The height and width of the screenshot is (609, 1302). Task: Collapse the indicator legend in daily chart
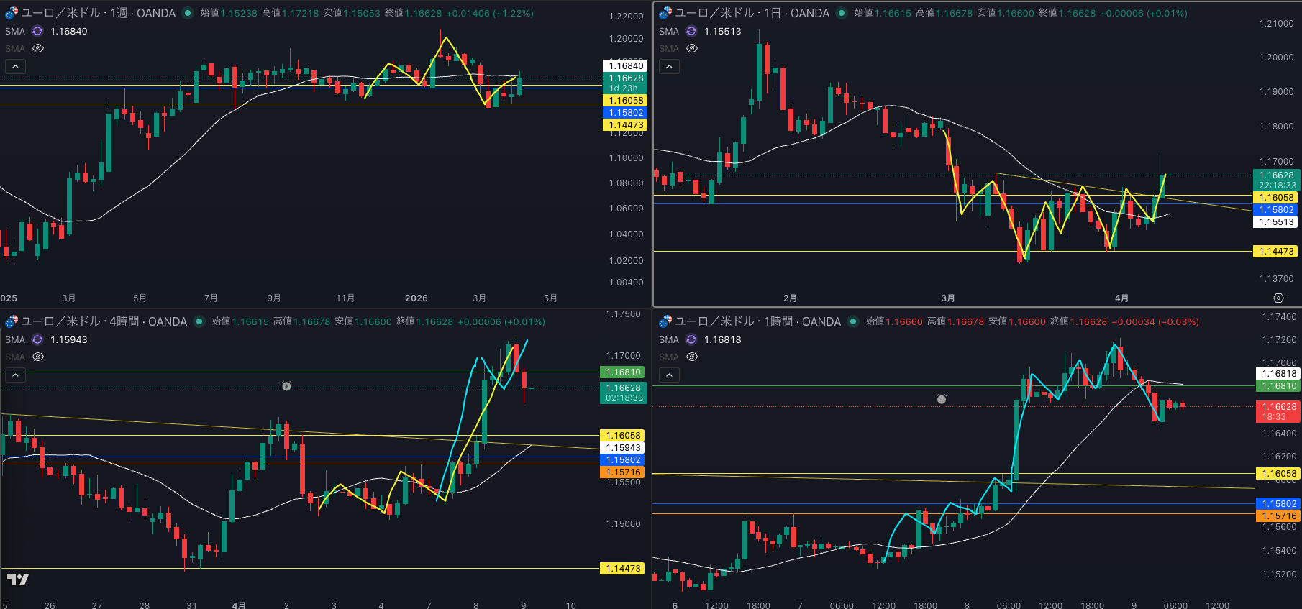(669, 66)
